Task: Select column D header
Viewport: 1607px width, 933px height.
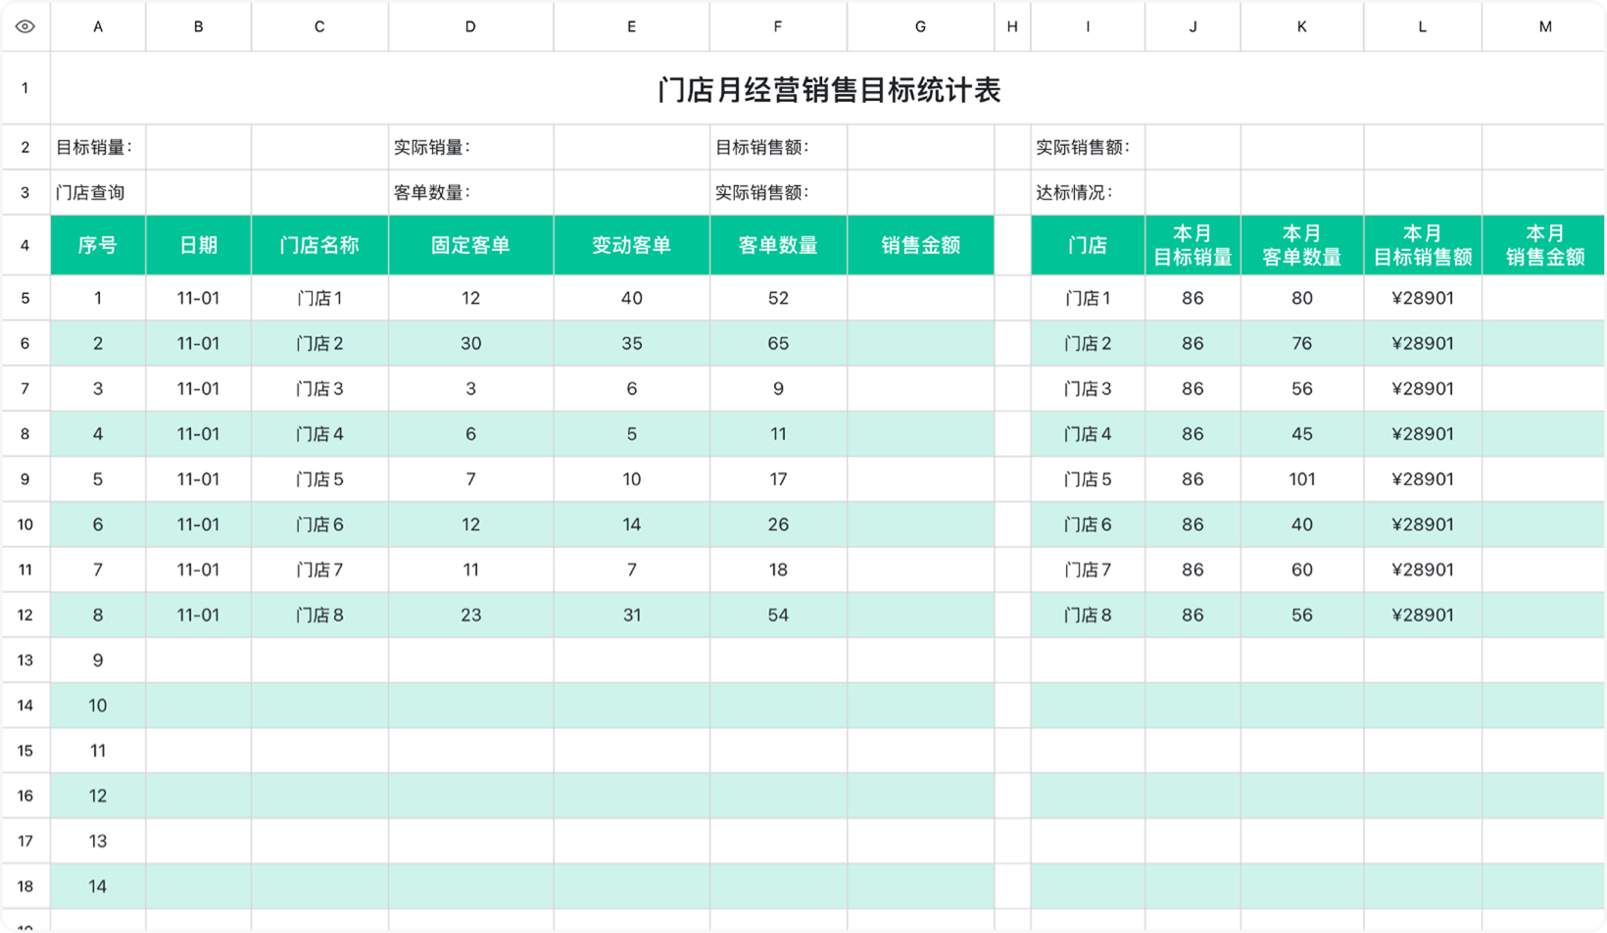Action: [470, 26]
